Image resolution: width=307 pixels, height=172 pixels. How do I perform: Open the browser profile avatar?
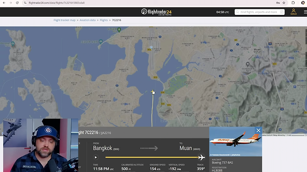point(303,3)
